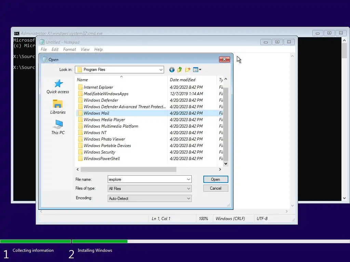Screen dimensions: 350x262
Task: Go up one folder level
Action: tap(180, 70)
